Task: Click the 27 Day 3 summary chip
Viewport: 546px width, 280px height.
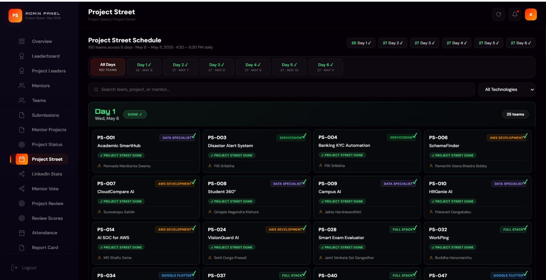Action: 425,43
